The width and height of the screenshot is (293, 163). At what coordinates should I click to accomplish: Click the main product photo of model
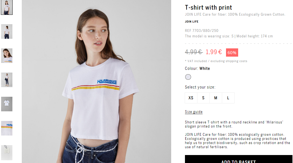click(96, 81)
